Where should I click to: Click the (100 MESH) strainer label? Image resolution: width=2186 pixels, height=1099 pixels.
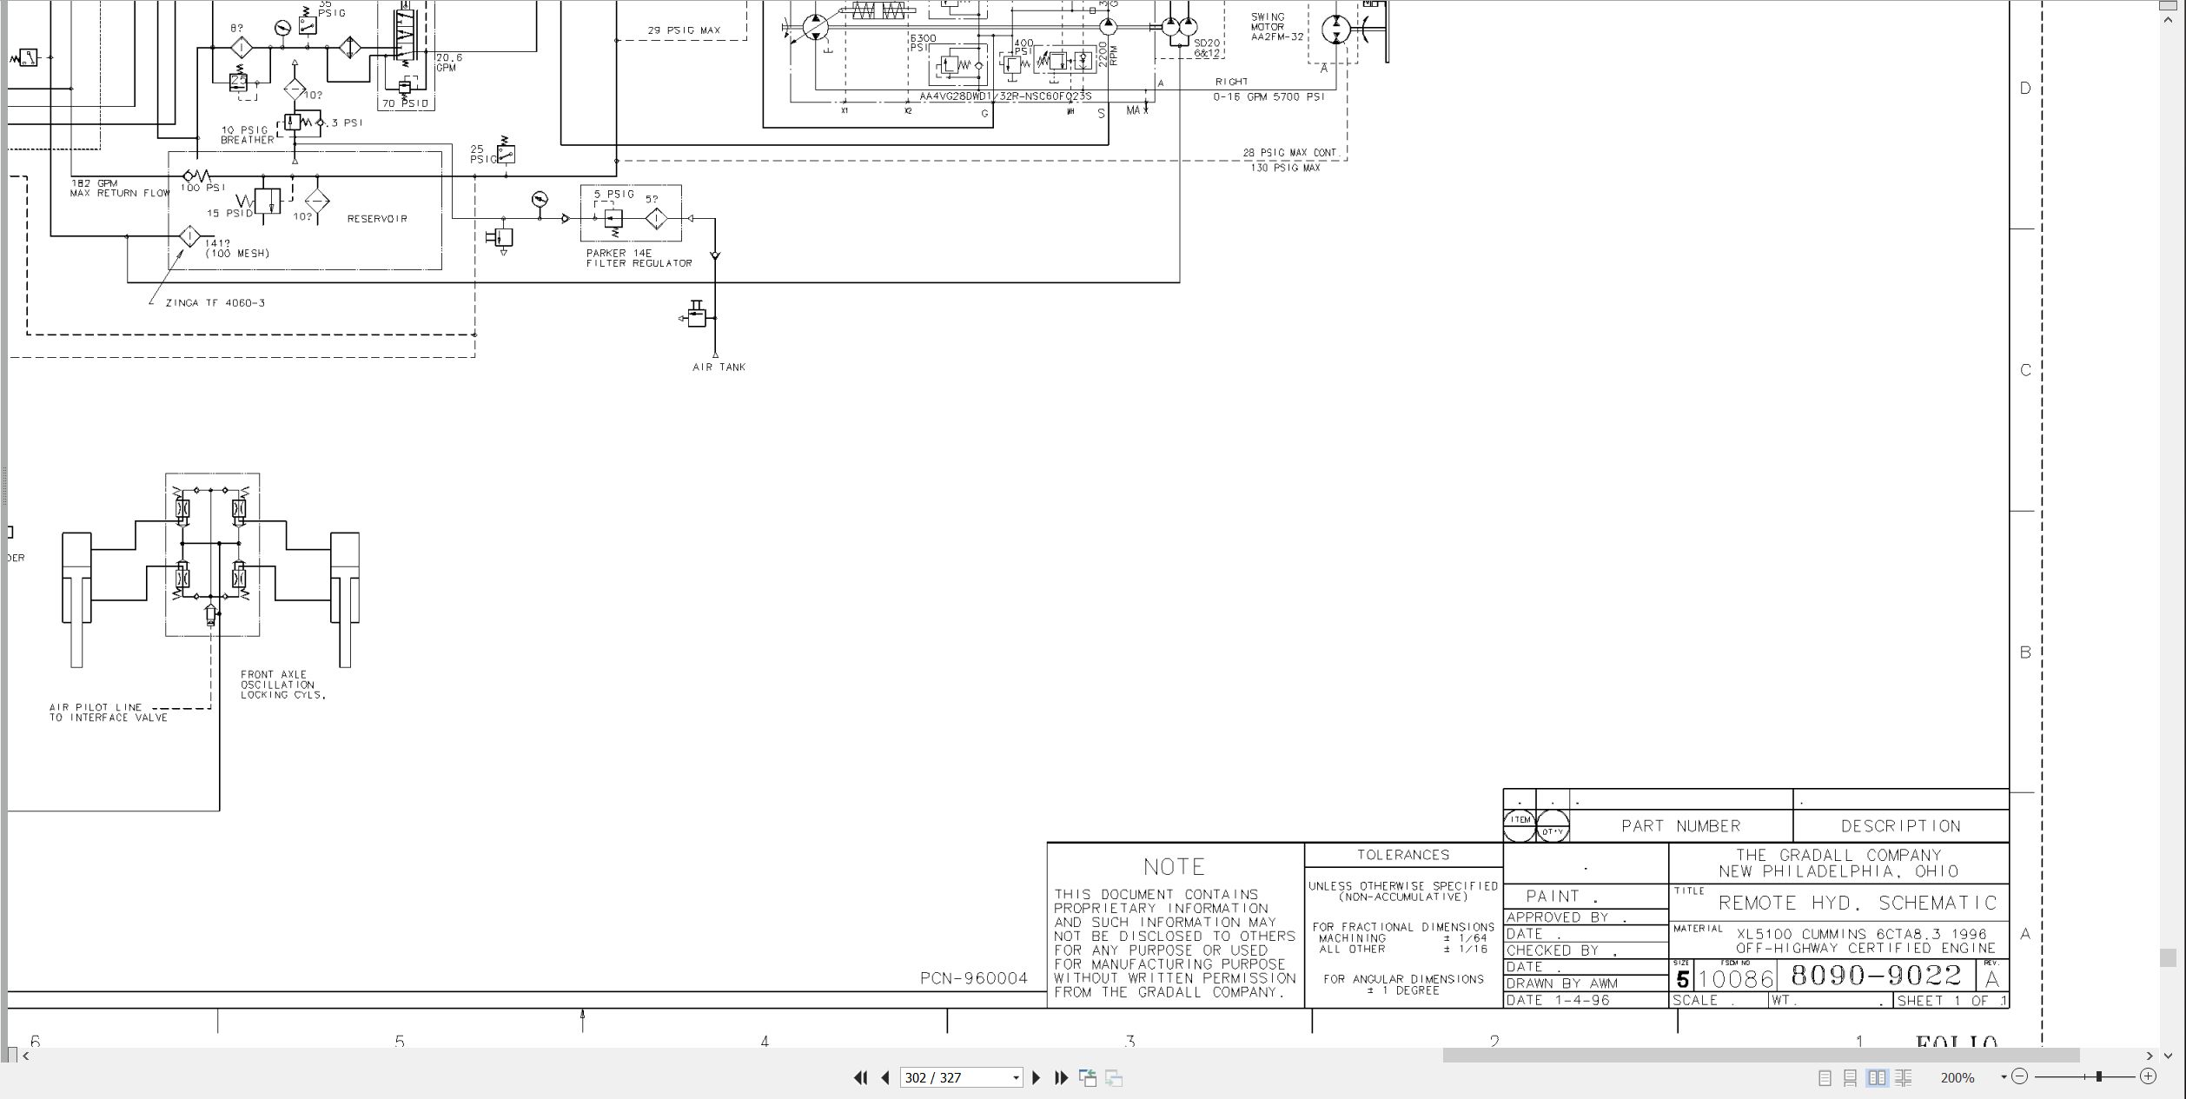point(237,254)
